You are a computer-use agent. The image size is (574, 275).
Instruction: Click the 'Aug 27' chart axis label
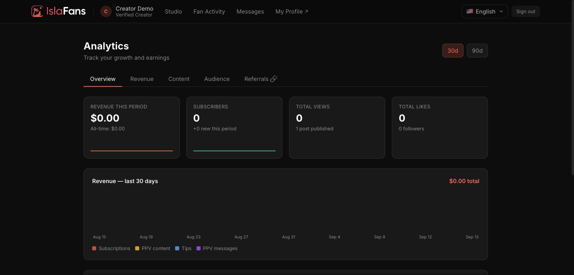241,237
